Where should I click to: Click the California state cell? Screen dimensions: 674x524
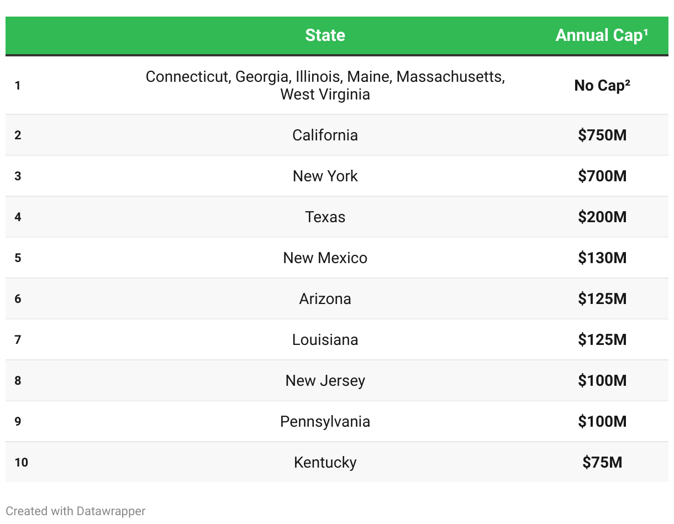point(325,135)
